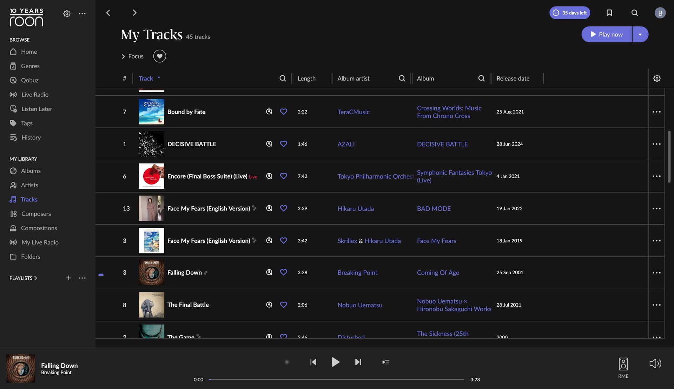Toggle favorites-only heart filter next to Focus
The height and width of the screenshot is (389, 674).
(159, 56)
